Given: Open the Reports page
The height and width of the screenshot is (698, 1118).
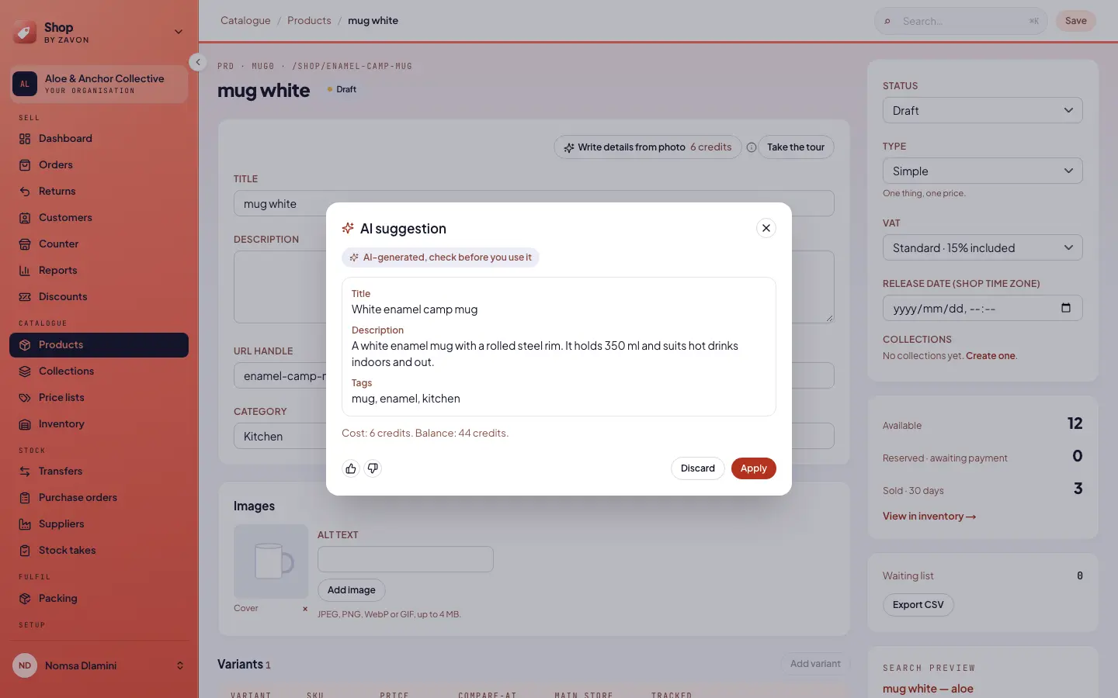Looking at the screenshot, I should 99,271.
